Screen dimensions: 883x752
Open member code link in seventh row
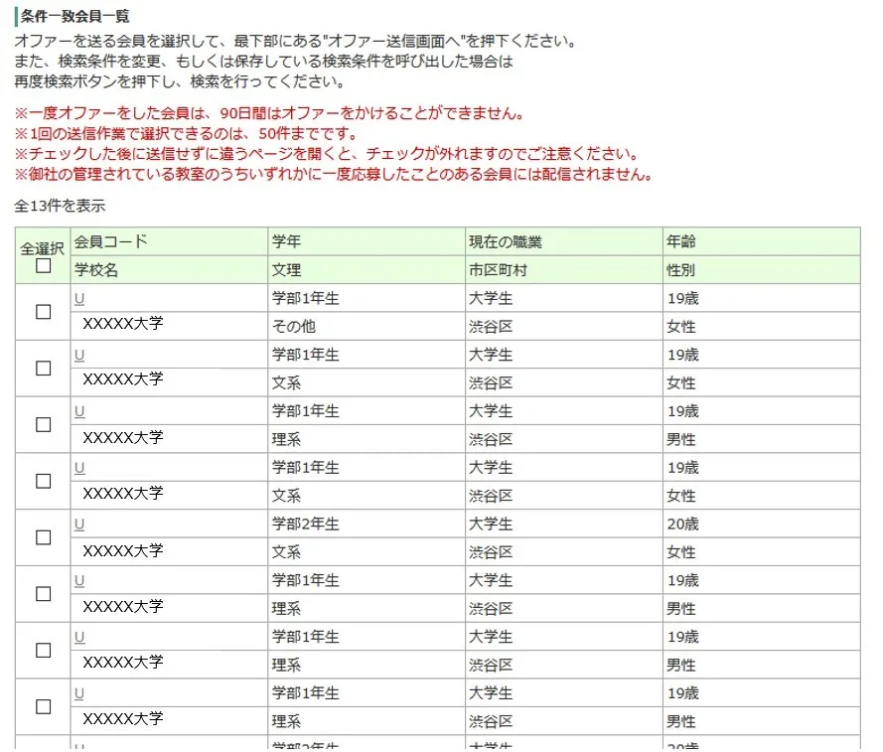[x=79, y=636]
